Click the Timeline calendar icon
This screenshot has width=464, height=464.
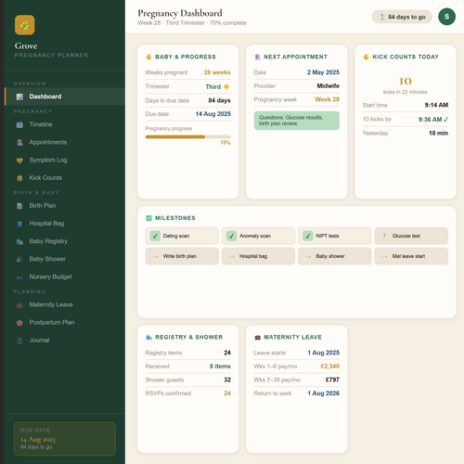coord(19,124)
